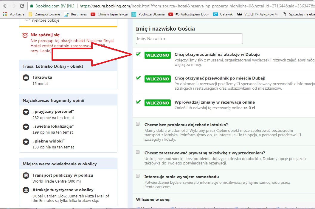Click the alarm clock icon by Nie spóźnij się
This screenshot has width=315, height=209.
[25, 35]
